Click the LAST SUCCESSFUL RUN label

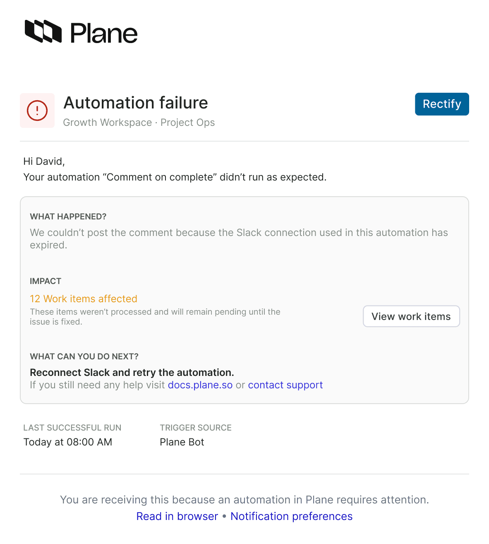coord(72,428)
